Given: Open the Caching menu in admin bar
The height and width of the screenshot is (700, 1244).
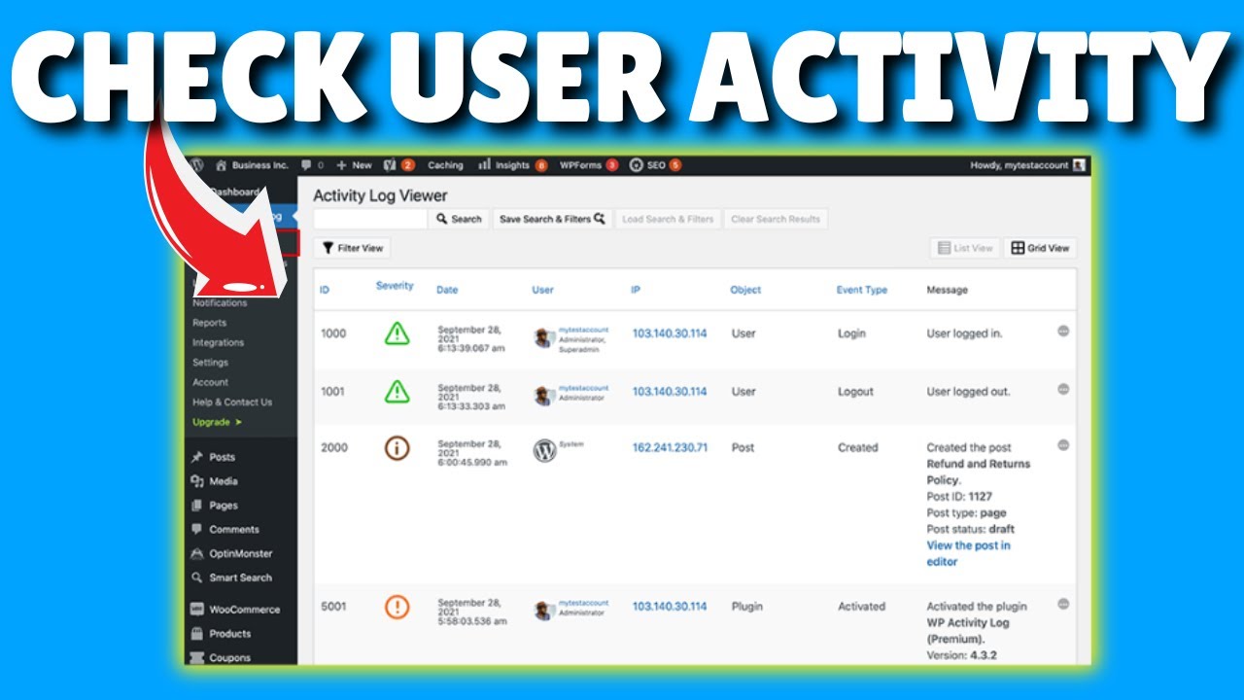Looking at the screenshot, I should [445, 165].
